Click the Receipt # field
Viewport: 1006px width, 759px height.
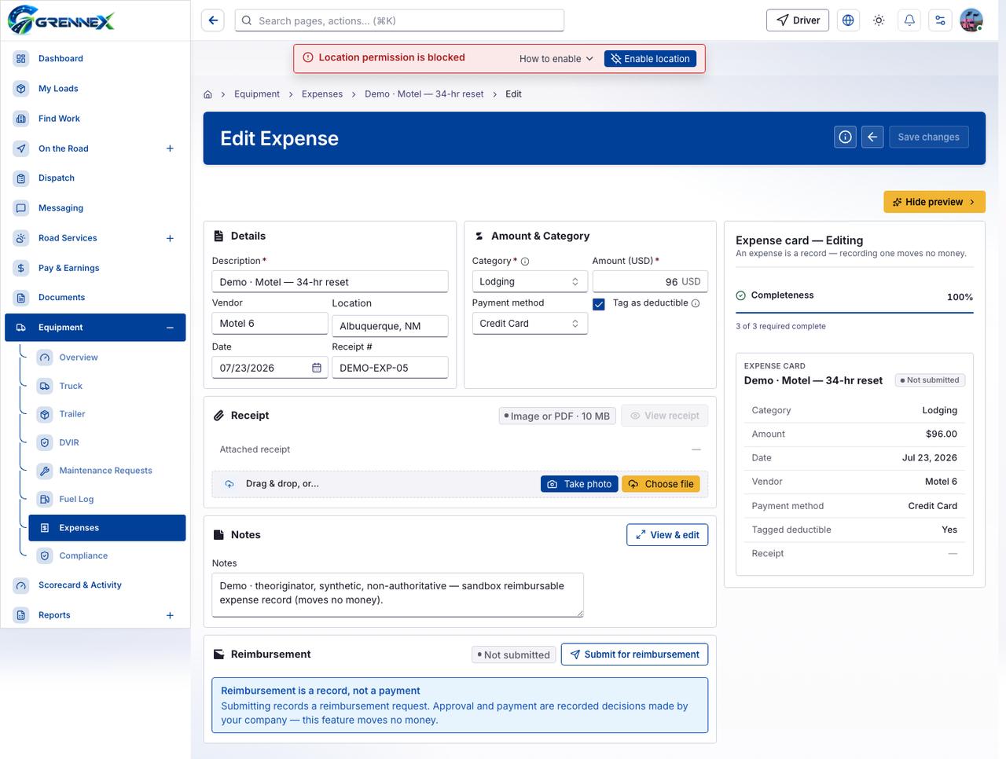(390, 367)
